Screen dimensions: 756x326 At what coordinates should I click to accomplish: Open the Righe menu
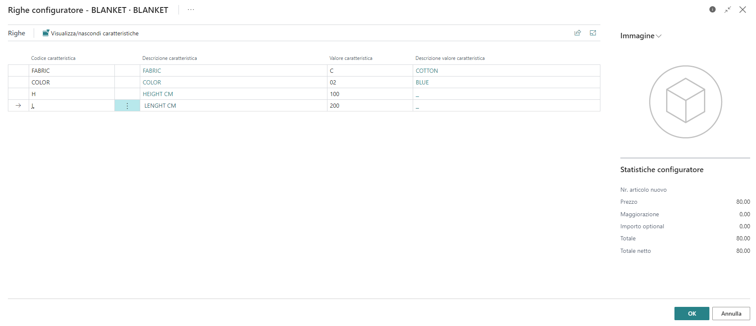pyautogui.click(x=17, y=33)
